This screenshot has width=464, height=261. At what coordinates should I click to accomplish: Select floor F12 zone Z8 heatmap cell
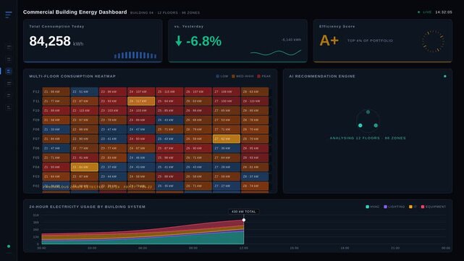tap(255, 91)
